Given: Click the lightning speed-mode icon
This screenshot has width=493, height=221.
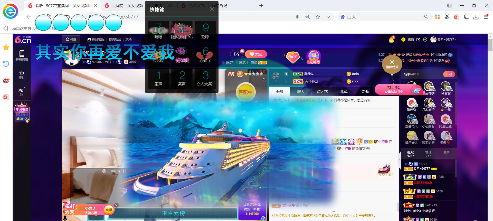Looking at the screenshot, I should 297,17.
